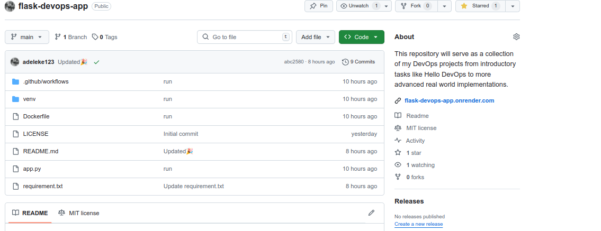This screenshot has height=231, width=601.
Task: Expand the Add file dropdown
Action: pyautogui.click(x=316, y=36)
